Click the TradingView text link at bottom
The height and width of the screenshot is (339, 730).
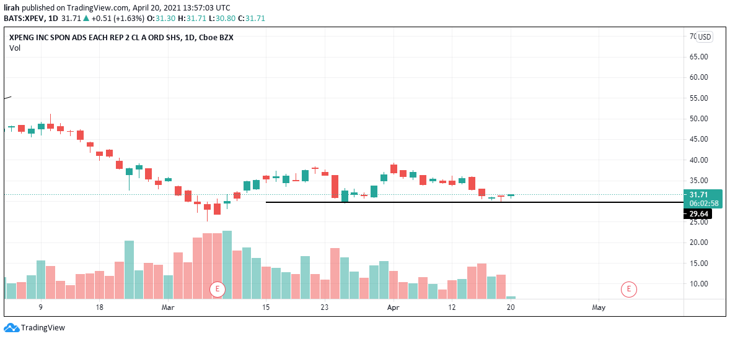pyautogui.click(x=43, y=328)
